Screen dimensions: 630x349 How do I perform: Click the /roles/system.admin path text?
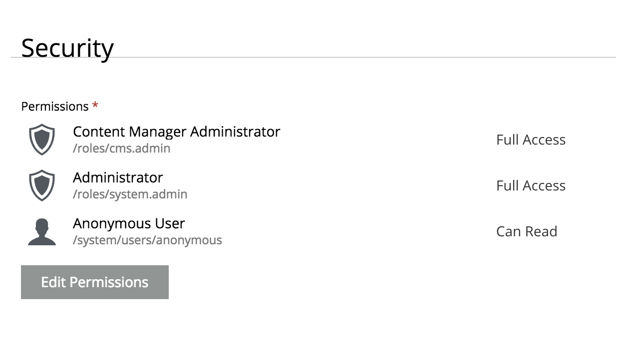pyautogui.click(x=130, y=194)
